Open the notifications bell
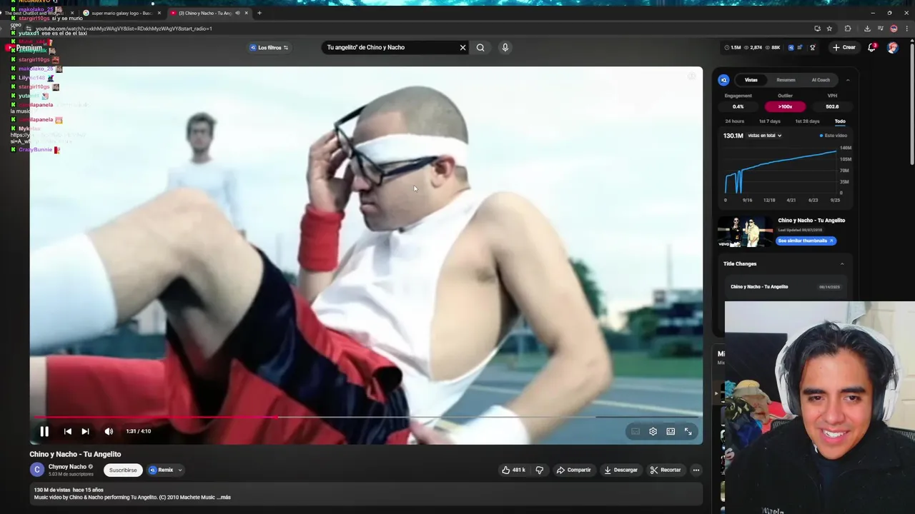Image resolution: width=915 pixels, height=514 pixels. (x=872, y=47)
